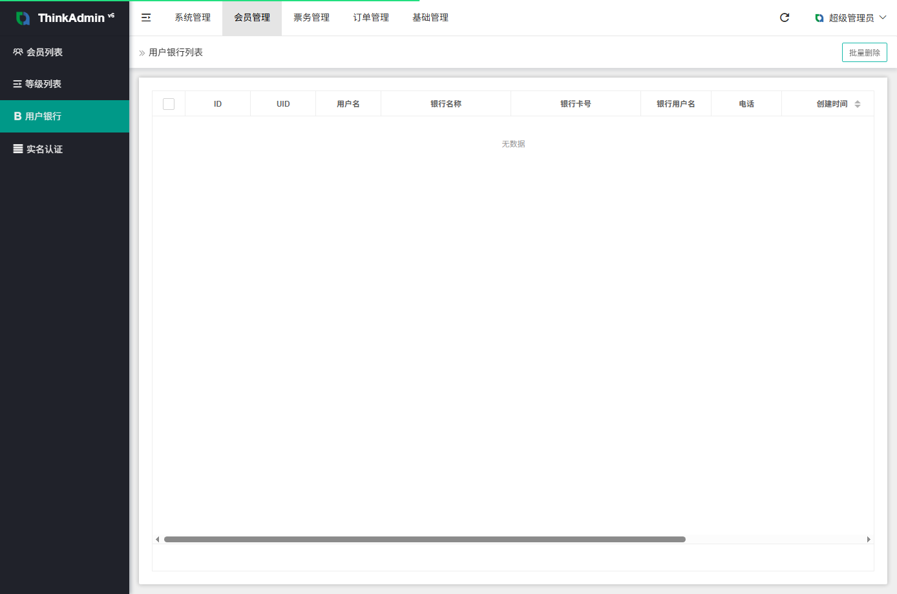Click the page refresh icon
Screen dimensions: 897x594
click(785, 17)
